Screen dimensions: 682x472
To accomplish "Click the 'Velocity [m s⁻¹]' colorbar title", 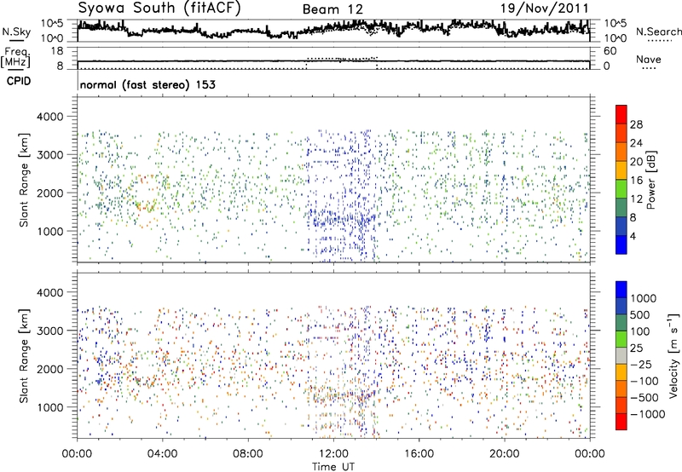I will [x=673, y=355].
